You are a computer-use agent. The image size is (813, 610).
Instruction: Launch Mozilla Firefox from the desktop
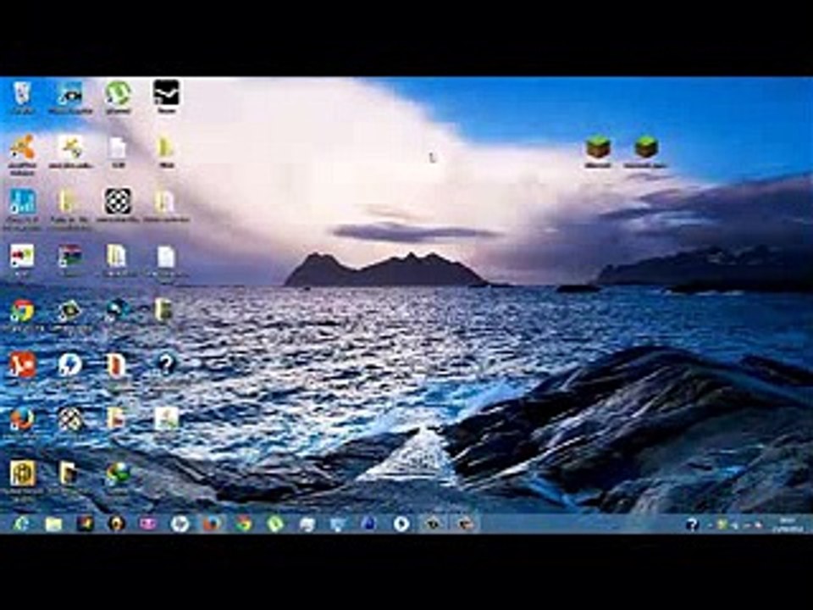coord(22,419)
